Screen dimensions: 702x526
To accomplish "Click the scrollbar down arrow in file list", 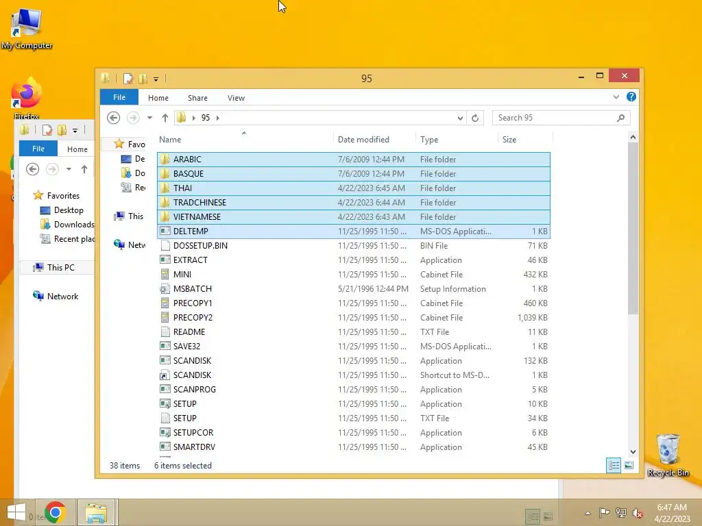I will (x=633, y=452).
